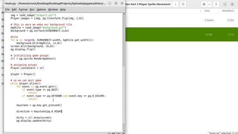Click the sort chevron beside Size column
Image resolution: width=238 pixels, height=134 pixels.
pyautogui.click(x=201, y=11)
